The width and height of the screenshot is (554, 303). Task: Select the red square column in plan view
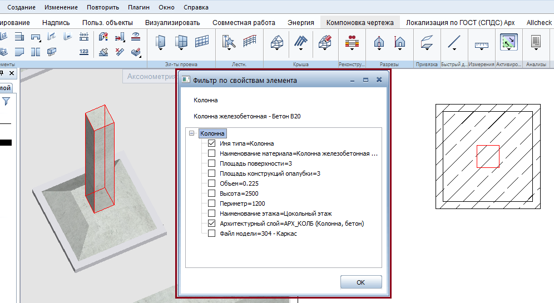488,156
